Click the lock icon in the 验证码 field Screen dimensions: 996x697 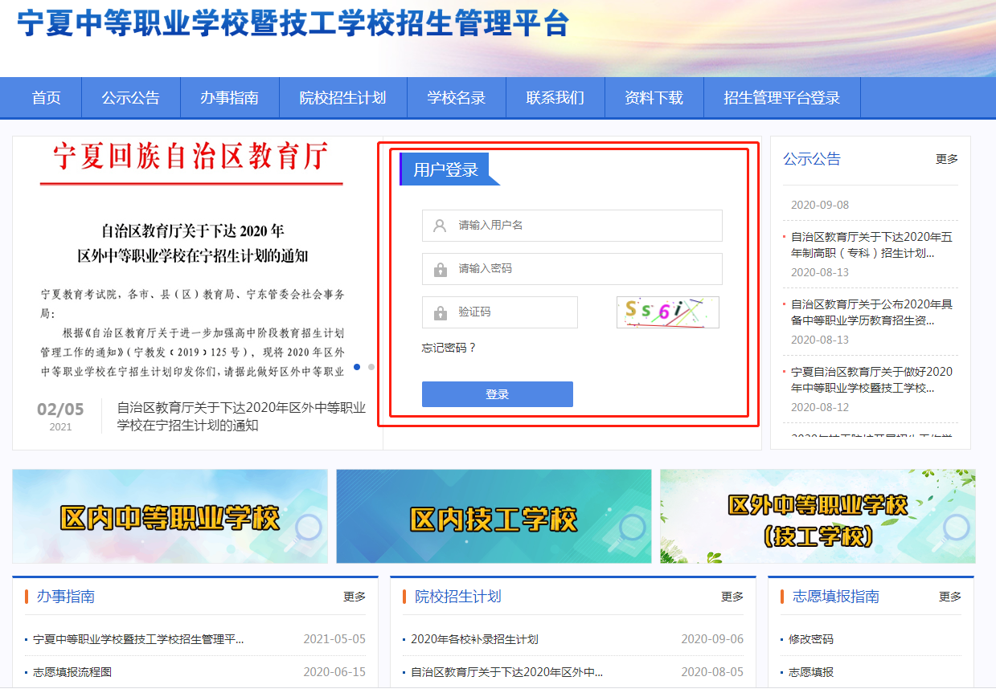pyautogui.click(x=440, y=312)
